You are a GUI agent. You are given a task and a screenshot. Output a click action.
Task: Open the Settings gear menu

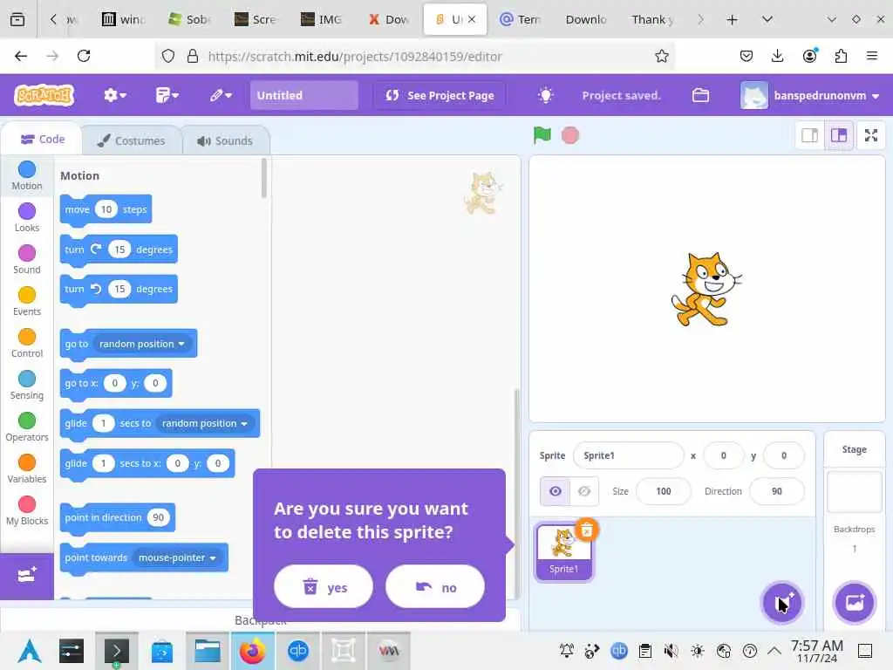114,95
